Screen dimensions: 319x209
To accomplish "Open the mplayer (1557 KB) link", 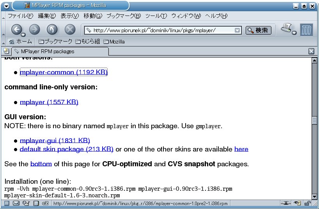I will [x=49, y=102].
